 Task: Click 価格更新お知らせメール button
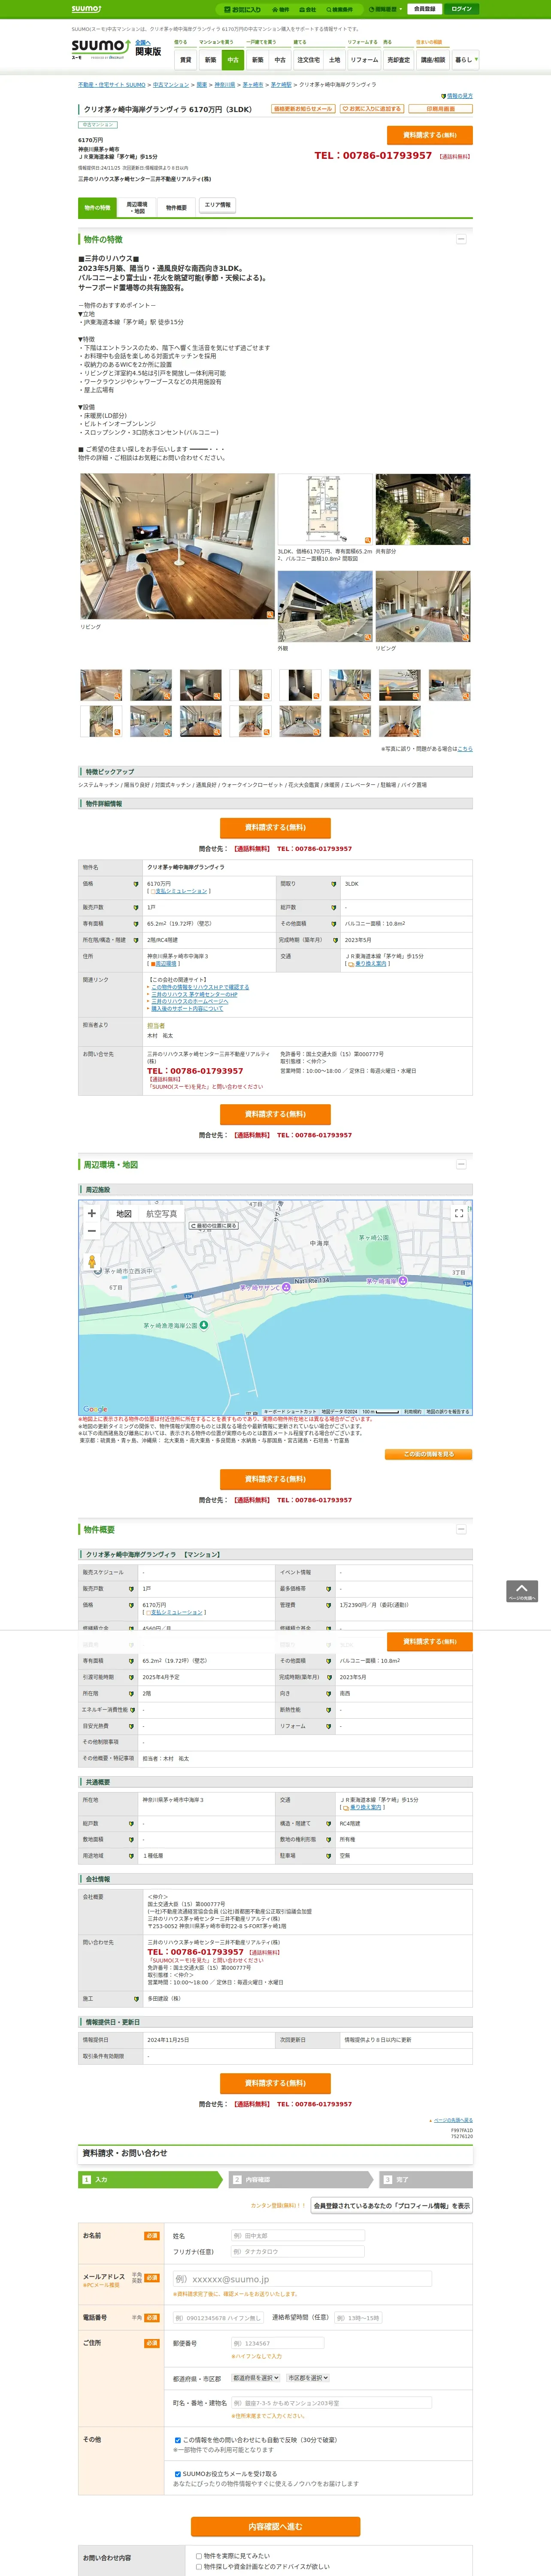[x=303, y=109]
